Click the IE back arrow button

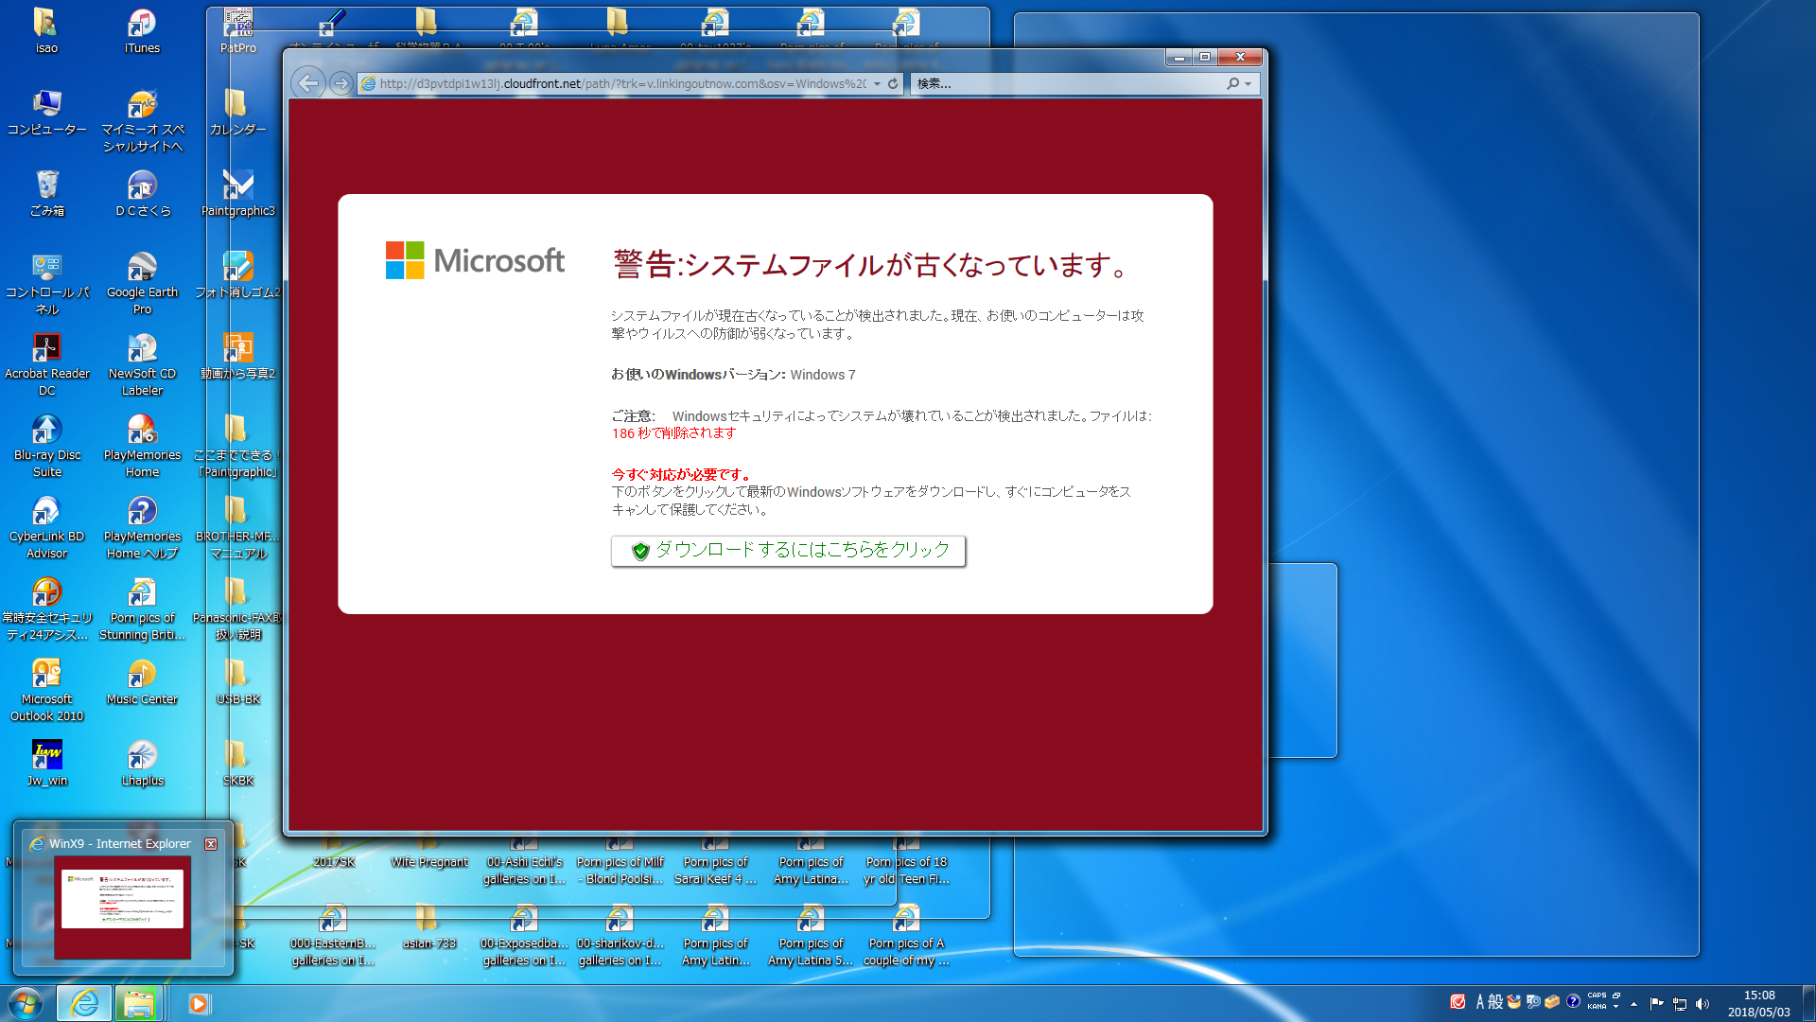coord(308,83)
